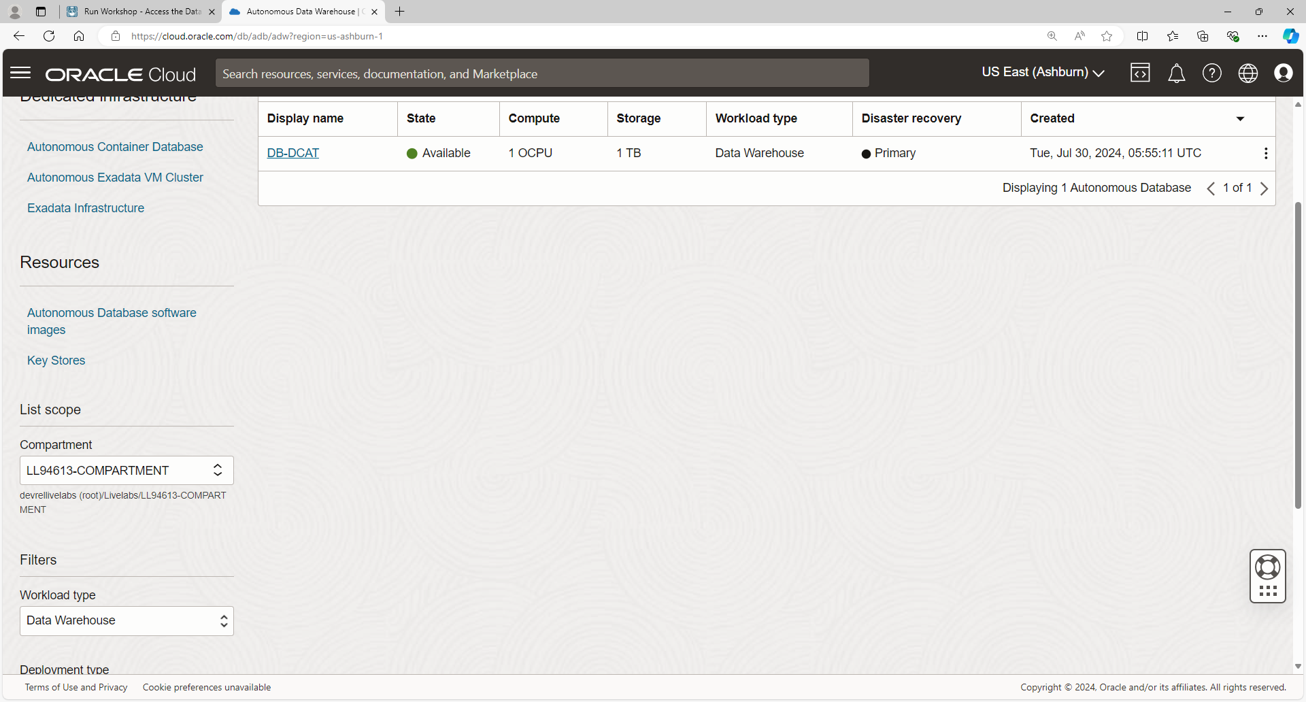Click the Primary disaster recovery cell

[x=888, y=153]
